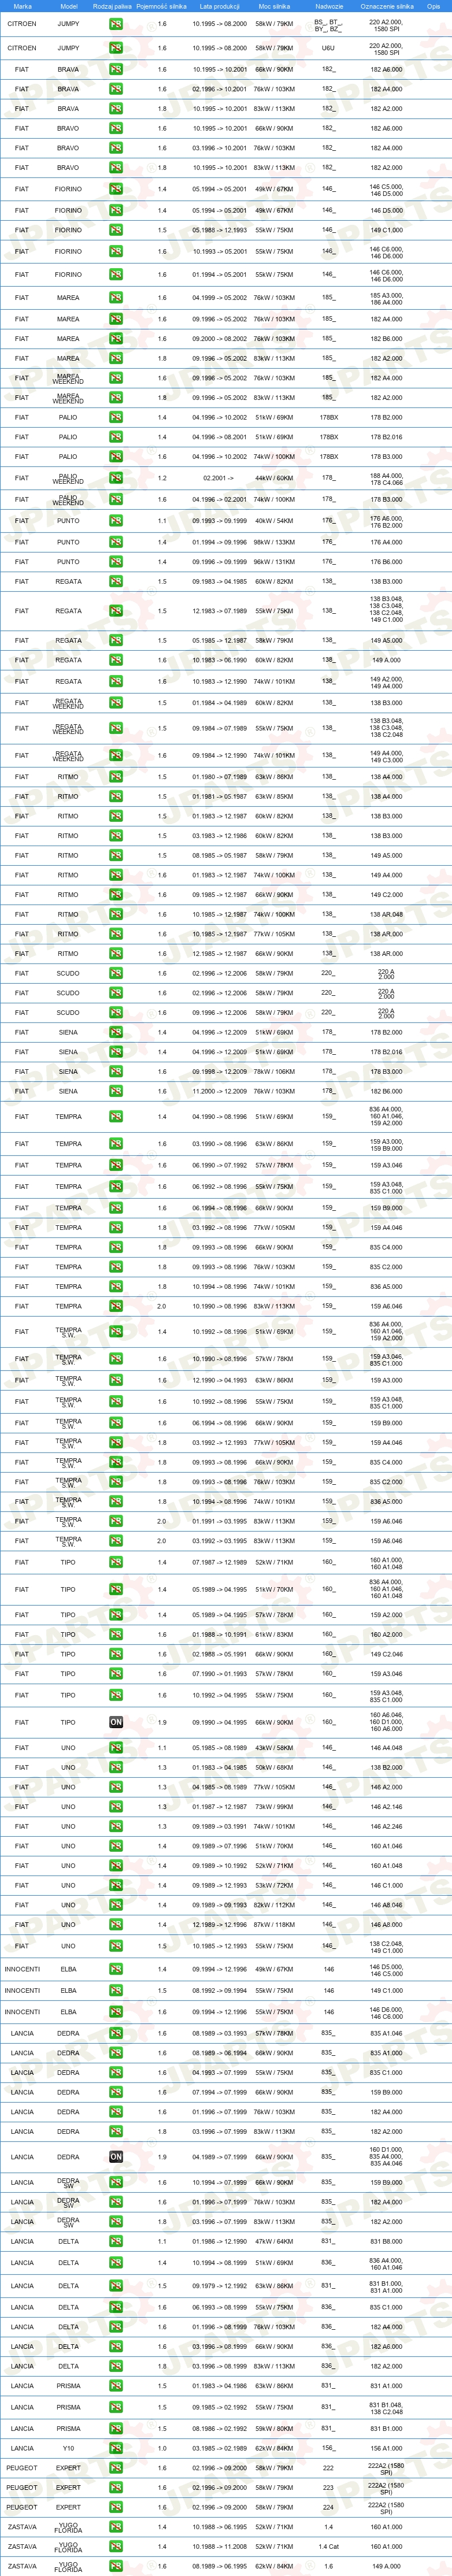Click the petrol icon in the Innocenti Elba 1.4 row
Screen dimensions: 452x2576
point(116,1969)
